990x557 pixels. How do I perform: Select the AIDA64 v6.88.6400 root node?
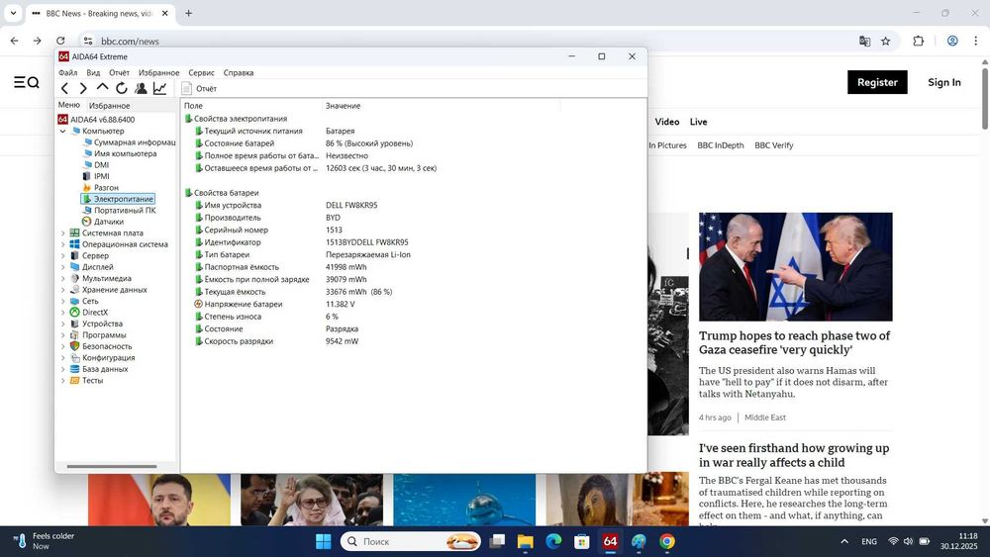click(96, 120)
